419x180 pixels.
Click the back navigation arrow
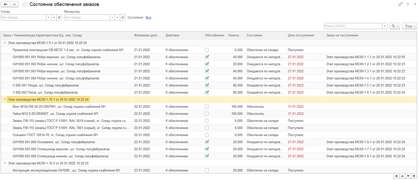tap(6, 4)
